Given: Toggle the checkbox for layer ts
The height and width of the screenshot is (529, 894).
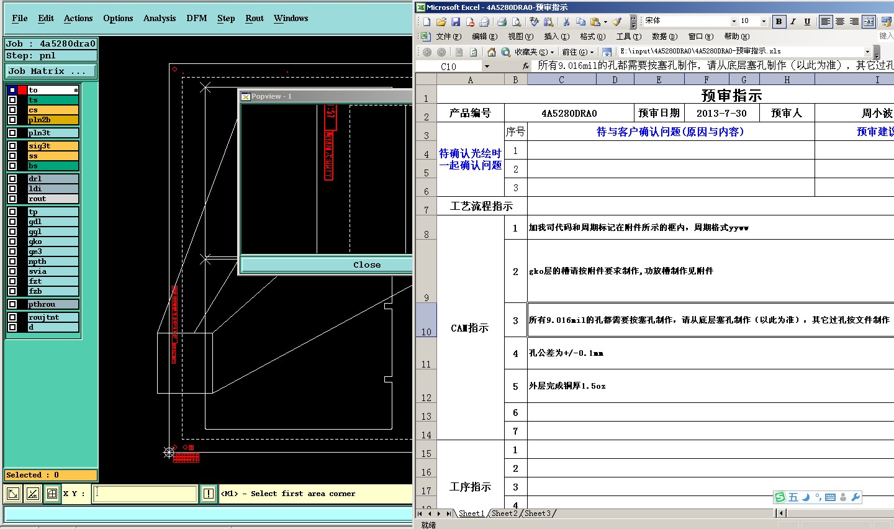Looking at the screenshot, I should 12,100.
